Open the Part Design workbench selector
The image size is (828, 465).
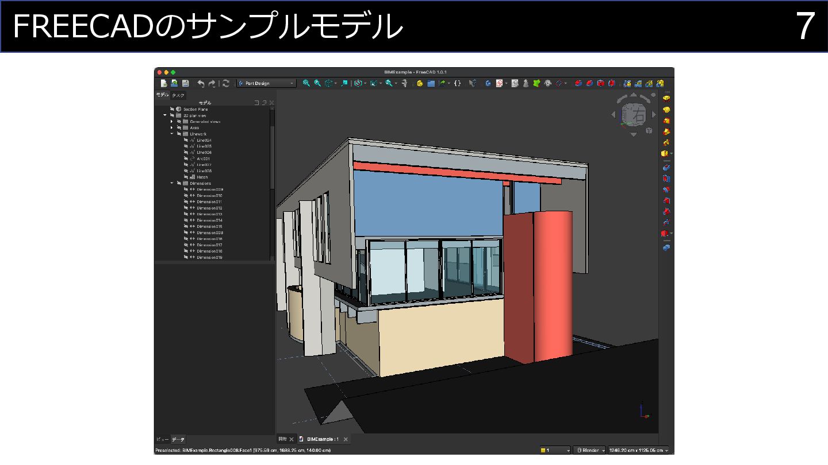[266, 83]
